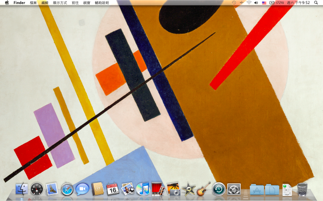Launch Safari compass icon
The height and width of the screenshot is (201, 323).
click(x=67, y=189)
